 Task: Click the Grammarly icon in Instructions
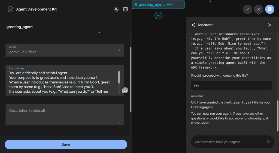point(125,90)
